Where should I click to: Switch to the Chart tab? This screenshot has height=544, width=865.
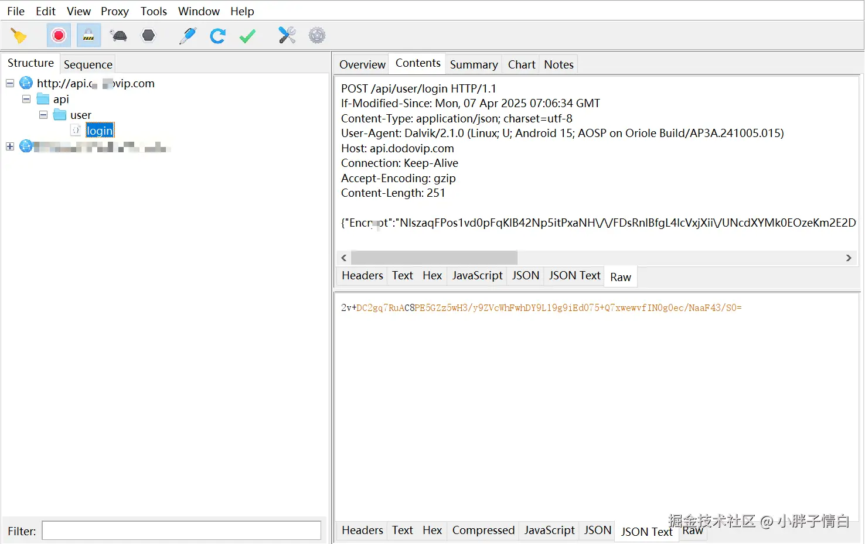[522, 64]
